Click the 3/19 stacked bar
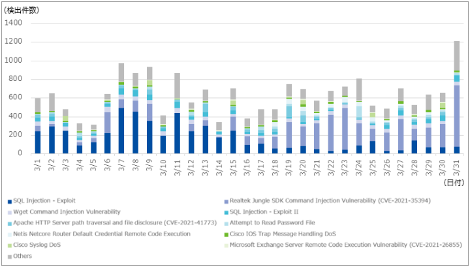Image resolution: width=470 pixels, height=267 pixels. 289,119
